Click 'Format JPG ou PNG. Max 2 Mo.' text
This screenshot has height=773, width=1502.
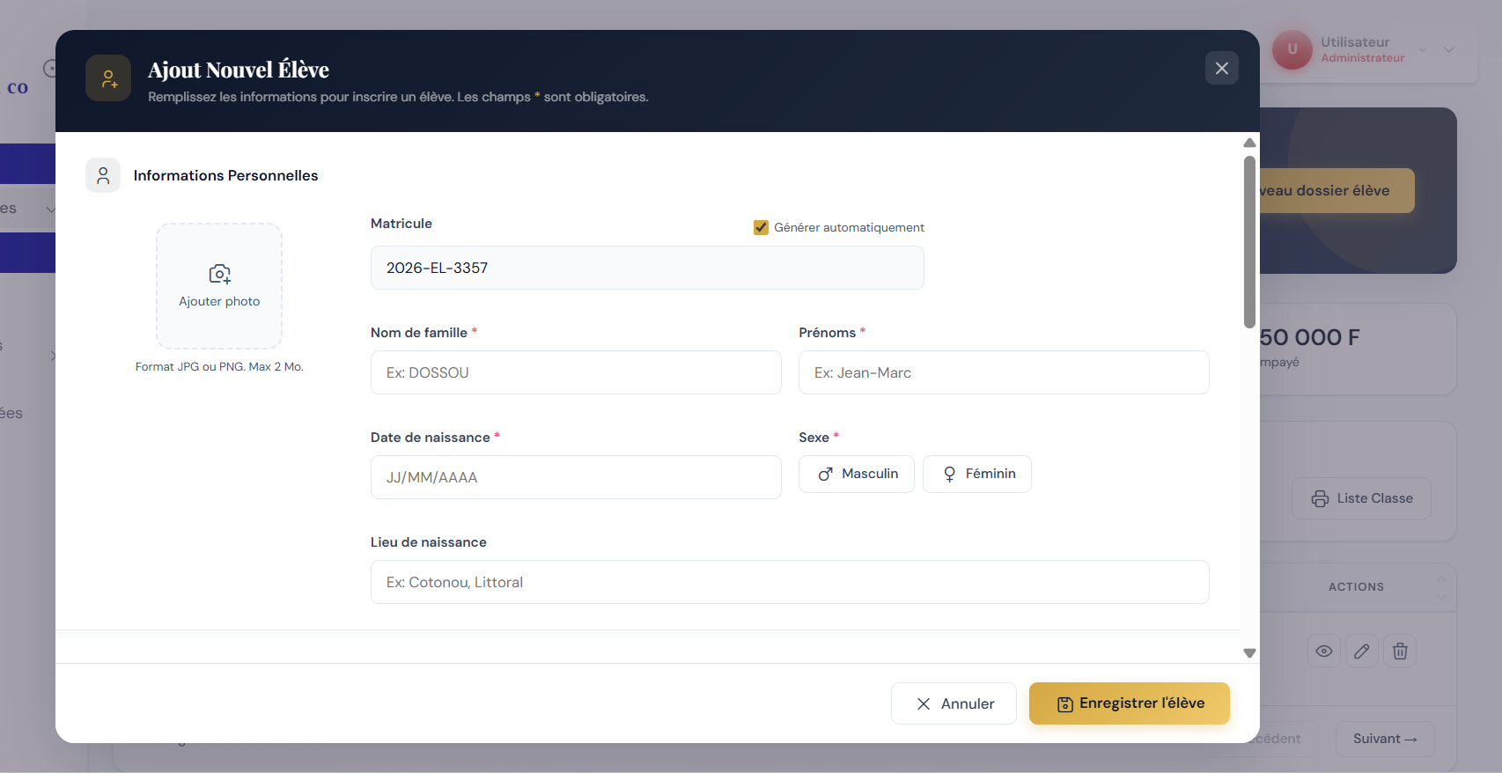219,366
